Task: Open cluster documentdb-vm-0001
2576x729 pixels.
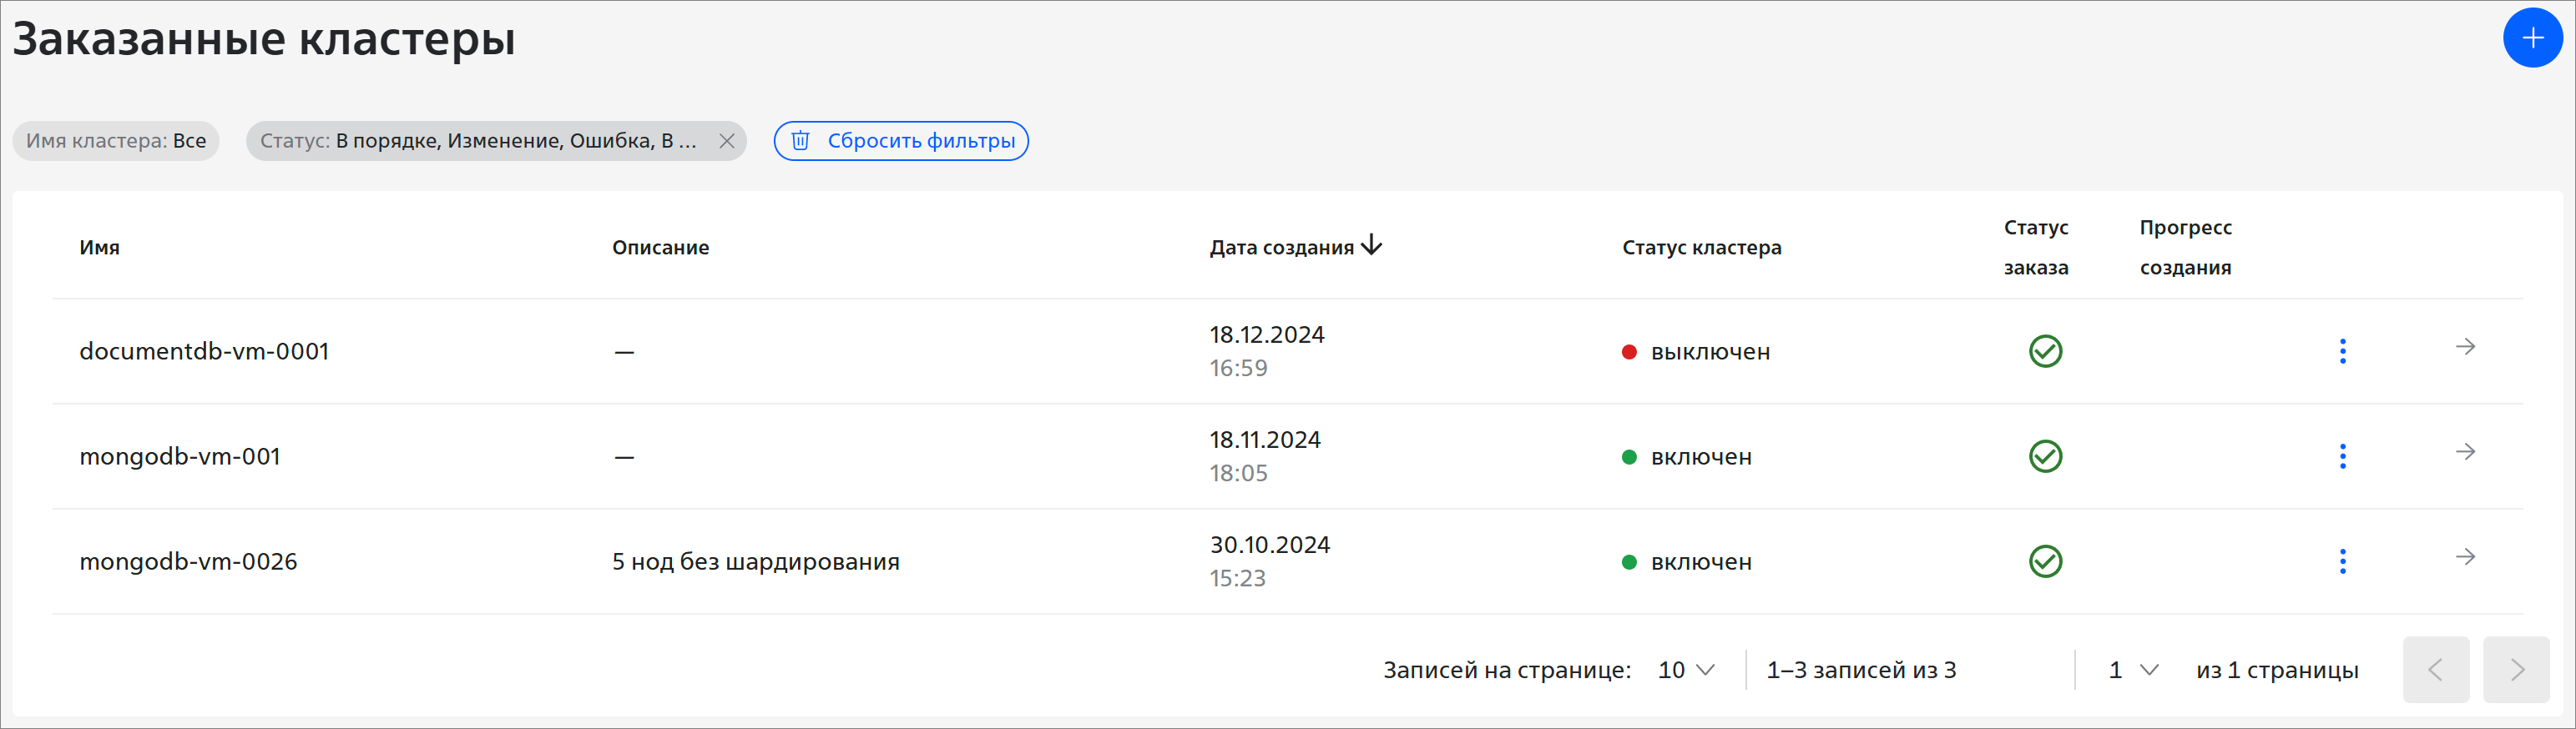Action: click(x=204, y=351)
